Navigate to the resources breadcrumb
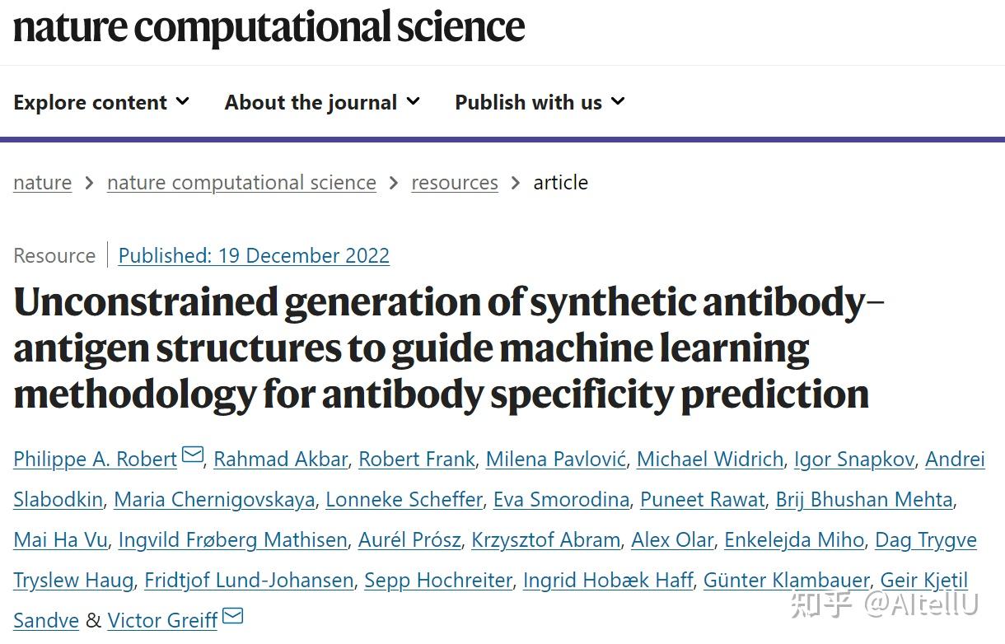 point(455,182)
